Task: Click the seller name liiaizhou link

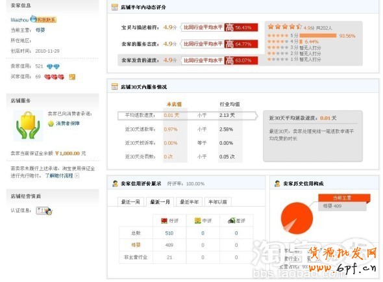Action: [x=19, y=19]
